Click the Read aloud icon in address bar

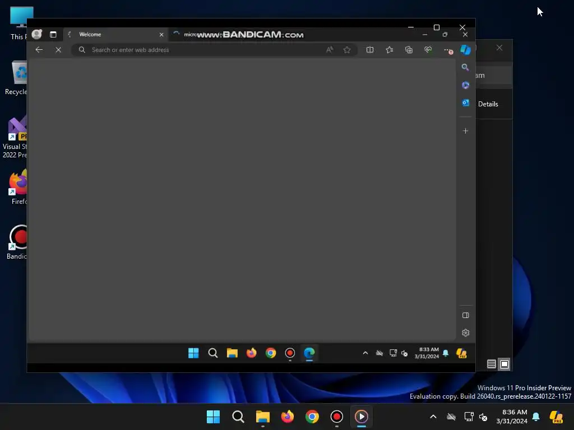330,50
